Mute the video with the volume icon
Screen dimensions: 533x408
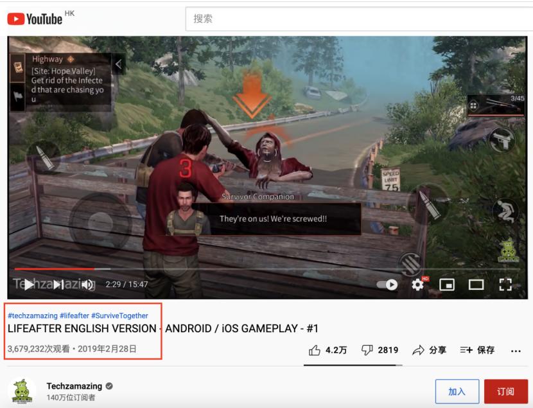click(x=87, y=285)
